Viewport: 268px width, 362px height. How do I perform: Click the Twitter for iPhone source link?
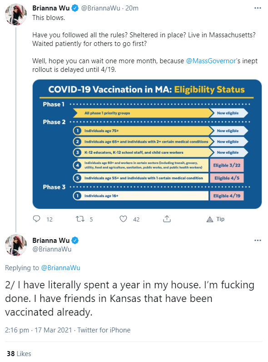(104, 330)
